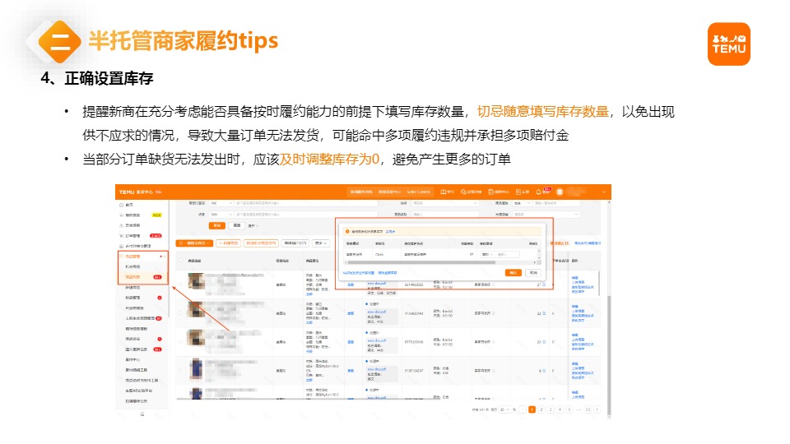Click the orange warning icon in stock popup
This screenshot has width=790, height=444.
pos(347,232)
